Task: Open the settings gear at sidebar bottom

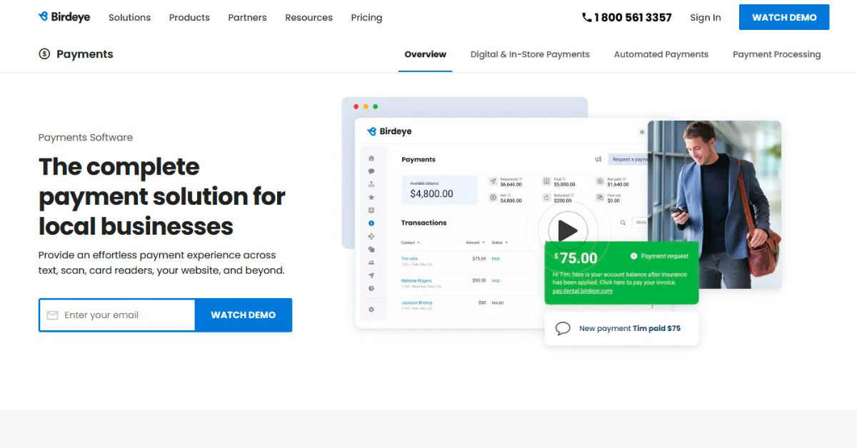Action: click(371, 309)
